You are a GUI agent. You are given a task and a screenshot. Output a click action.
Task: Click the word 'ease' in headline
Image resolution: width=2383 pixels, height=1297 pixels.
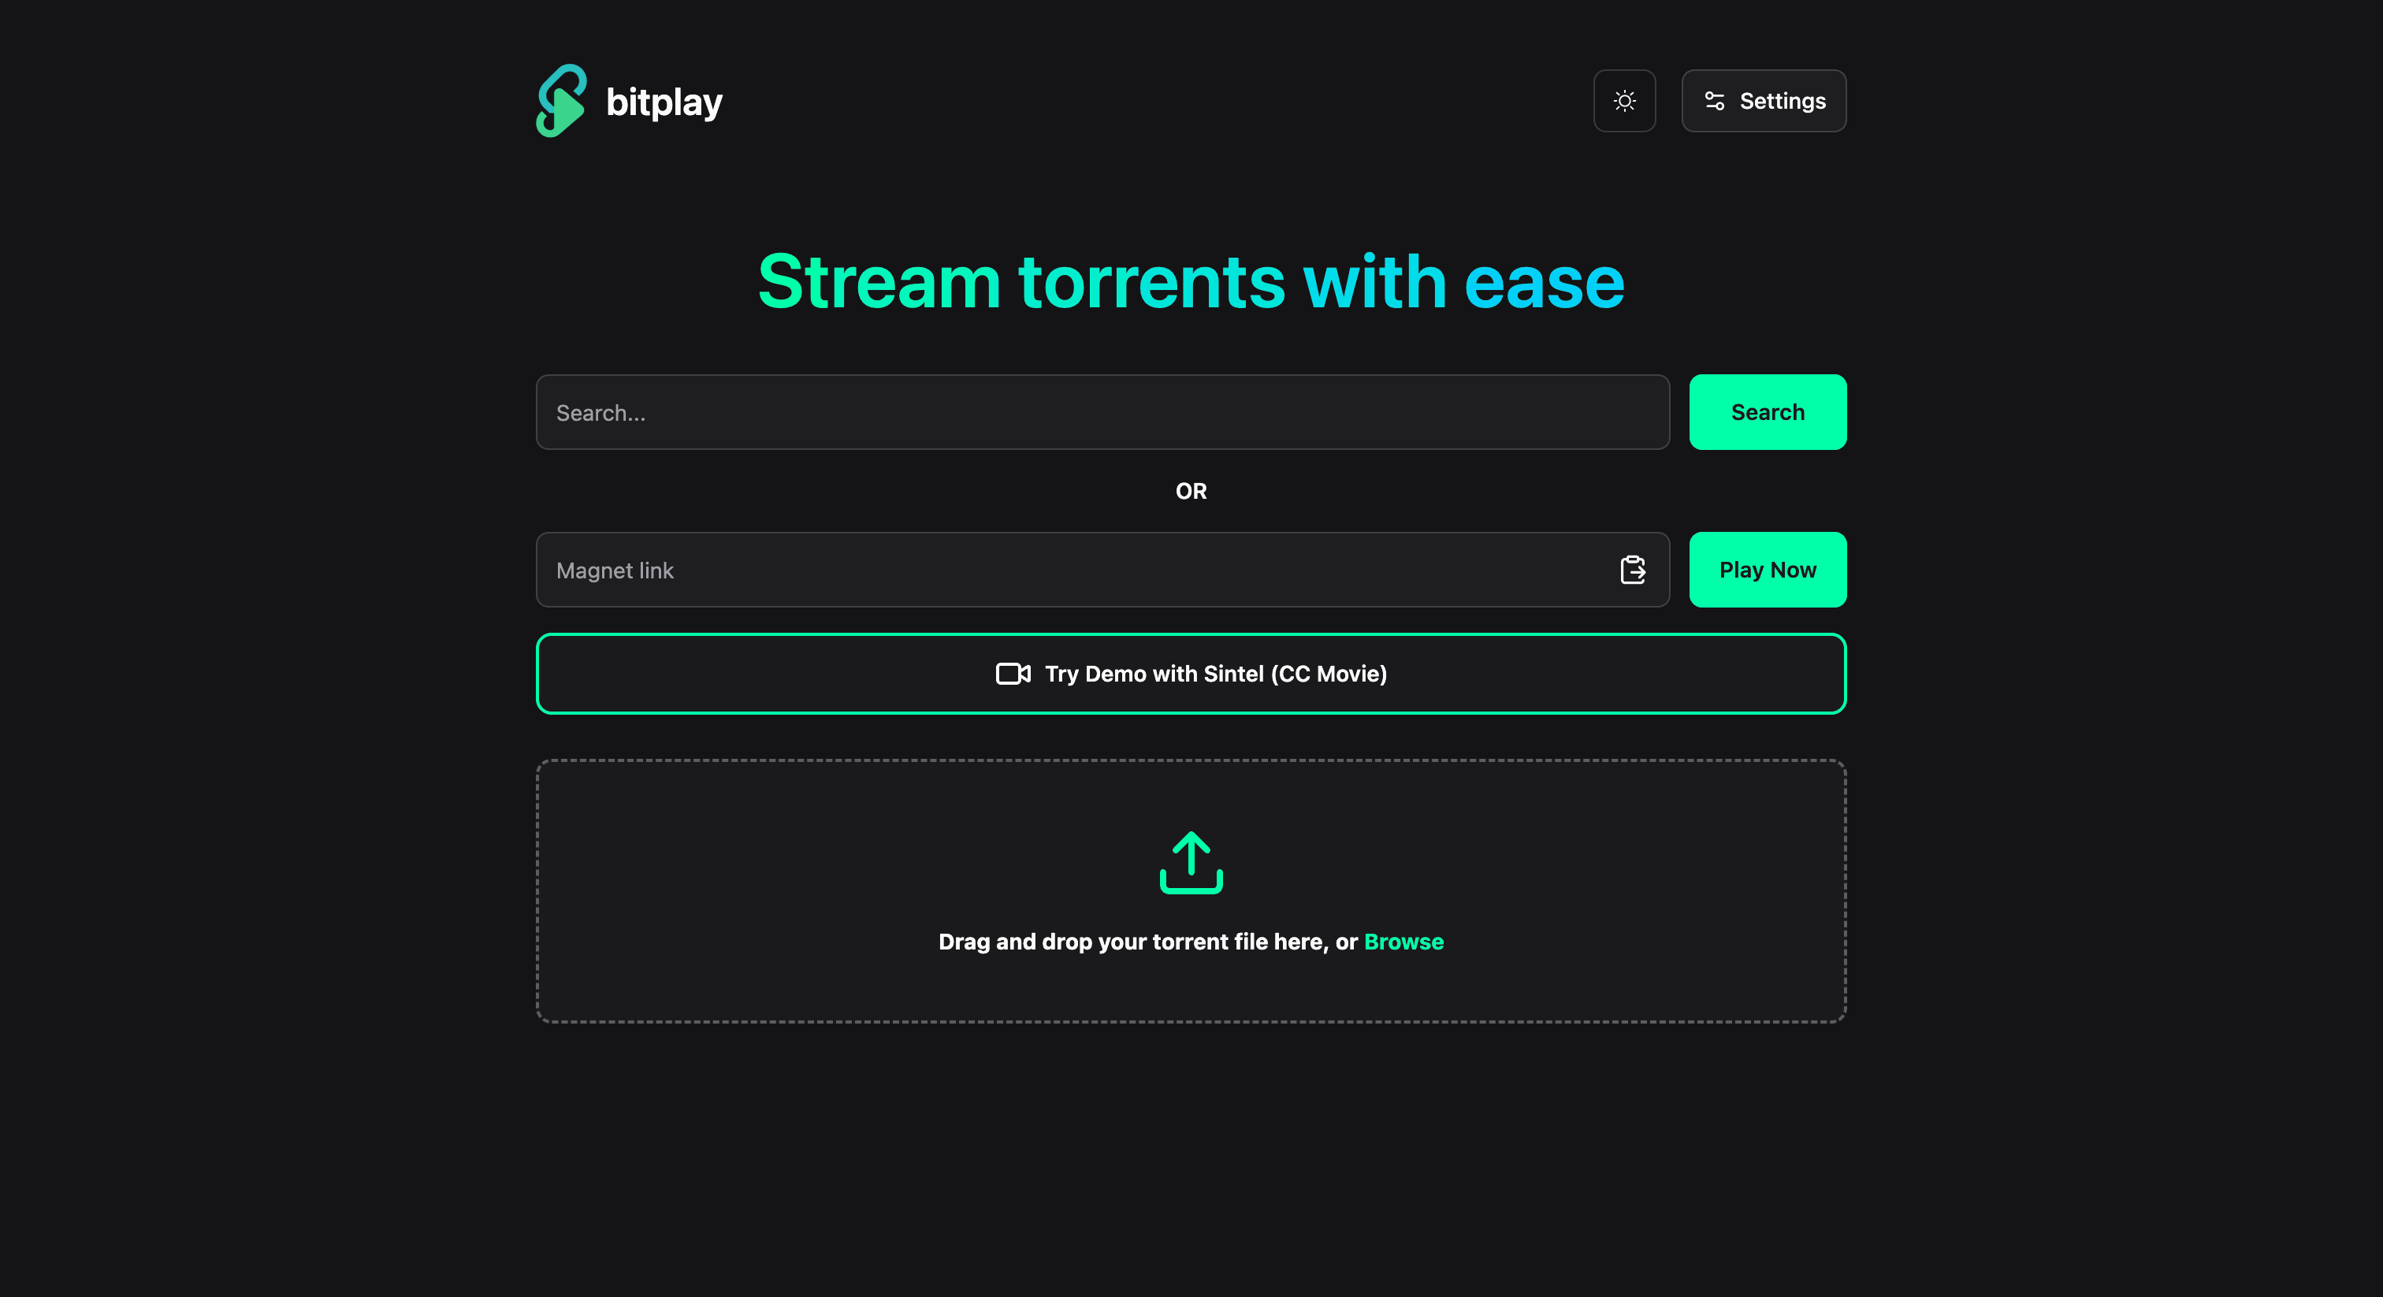tap(1543, 281)
